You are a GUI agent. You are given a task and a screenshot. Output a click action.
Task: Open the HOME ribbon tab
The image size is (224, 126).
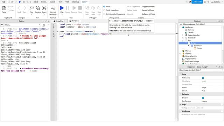click(x=36, y=2)
